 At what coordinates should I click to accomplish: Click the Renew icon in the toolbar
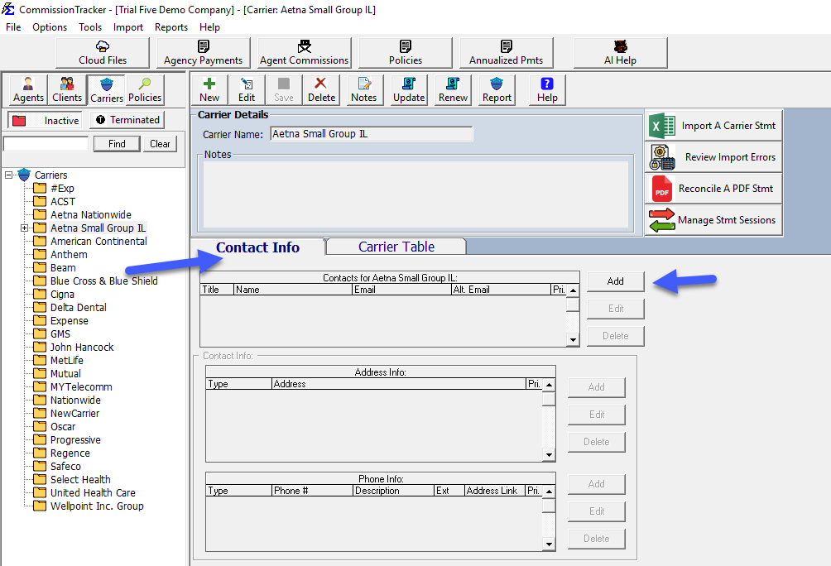point(452,89)
